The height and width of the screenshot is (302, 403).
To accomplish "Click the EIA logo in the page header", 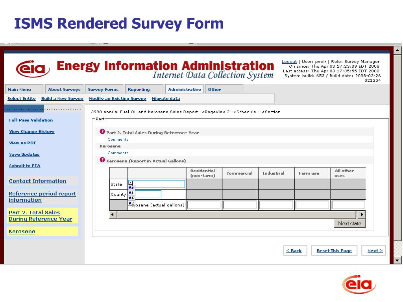I will click(33, 68).
